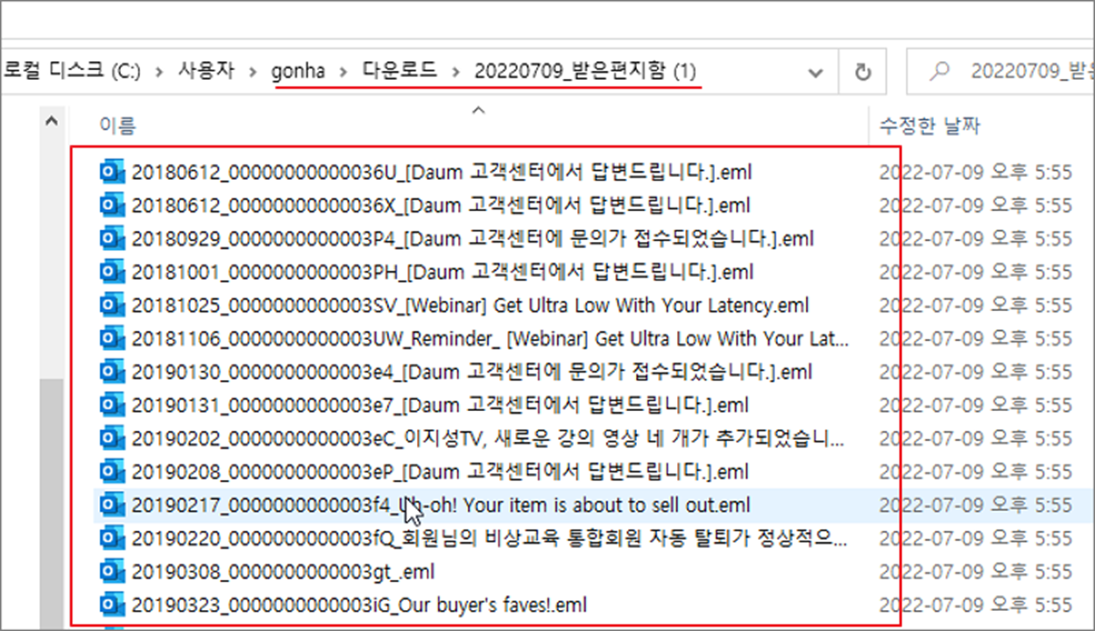Expand chevron after 사용자 breadcrumb
Viewport: 1095px width, 631px height.
[x=252, y=73]
